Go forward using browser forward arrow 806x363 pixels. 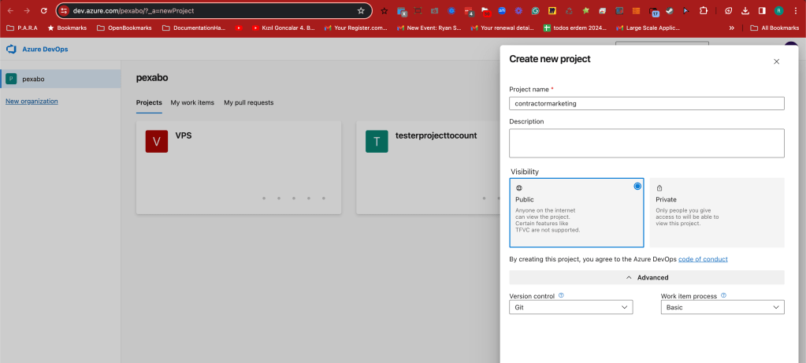27,10
